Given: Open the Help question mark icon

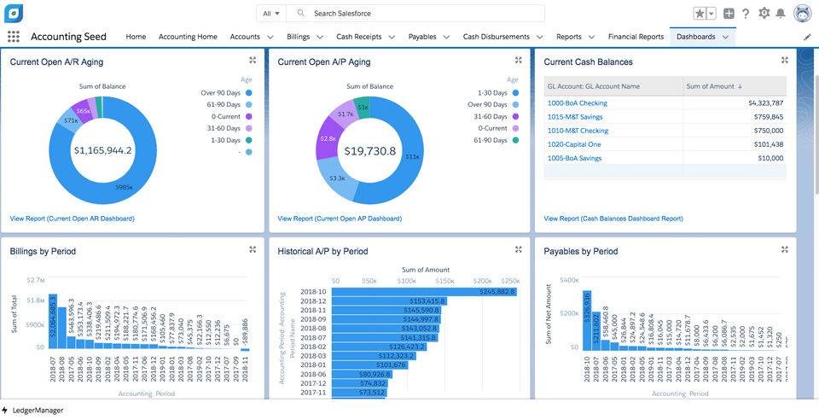Looking at the screenshot, I should point(746,14).
